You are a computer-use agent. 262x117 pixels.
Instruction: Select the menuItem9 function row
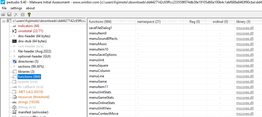point(175,33)
